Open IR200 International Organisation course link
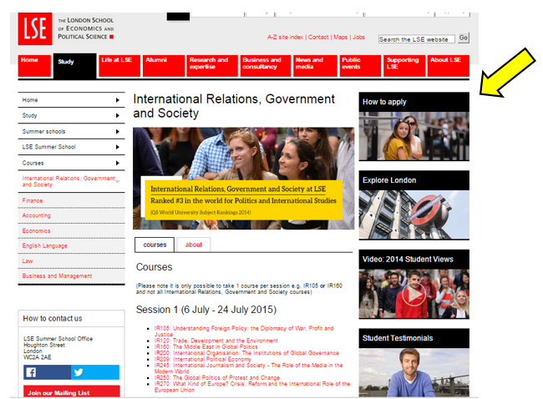The height and width of the screenshot is (399, 543). (246, 353)
